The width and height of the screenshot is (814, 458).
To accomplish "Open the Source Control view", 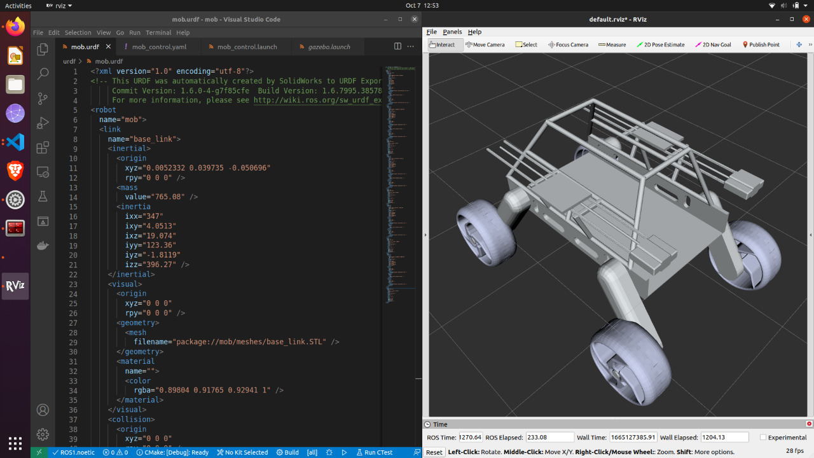I will pos(43,99).
